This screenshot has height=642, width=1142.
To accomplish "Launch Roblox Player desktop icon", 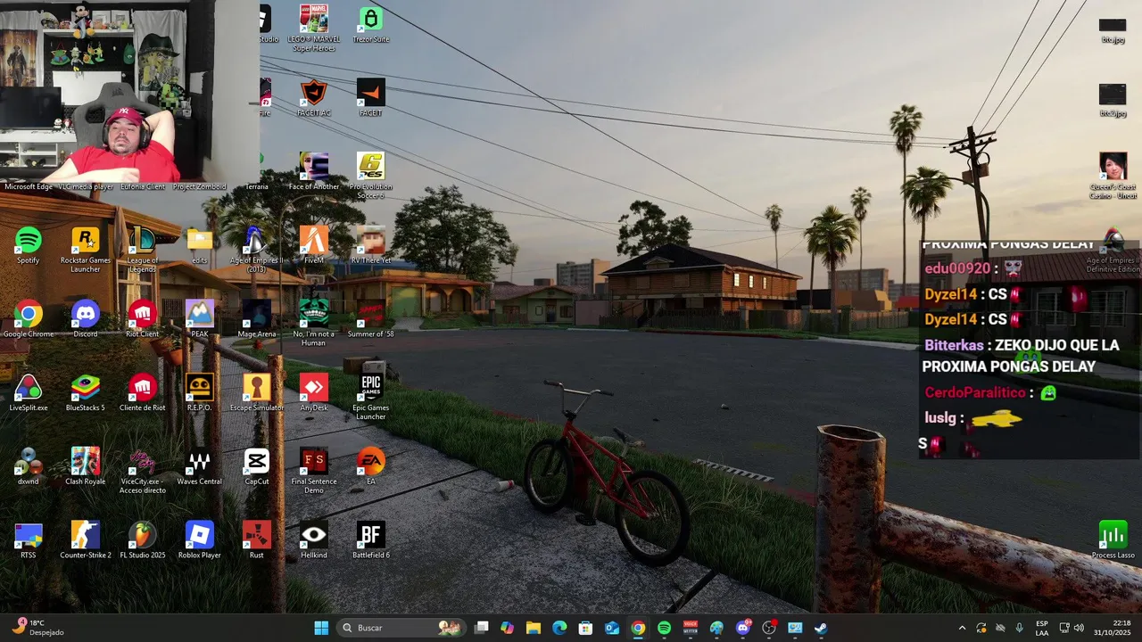I will 200,540.
